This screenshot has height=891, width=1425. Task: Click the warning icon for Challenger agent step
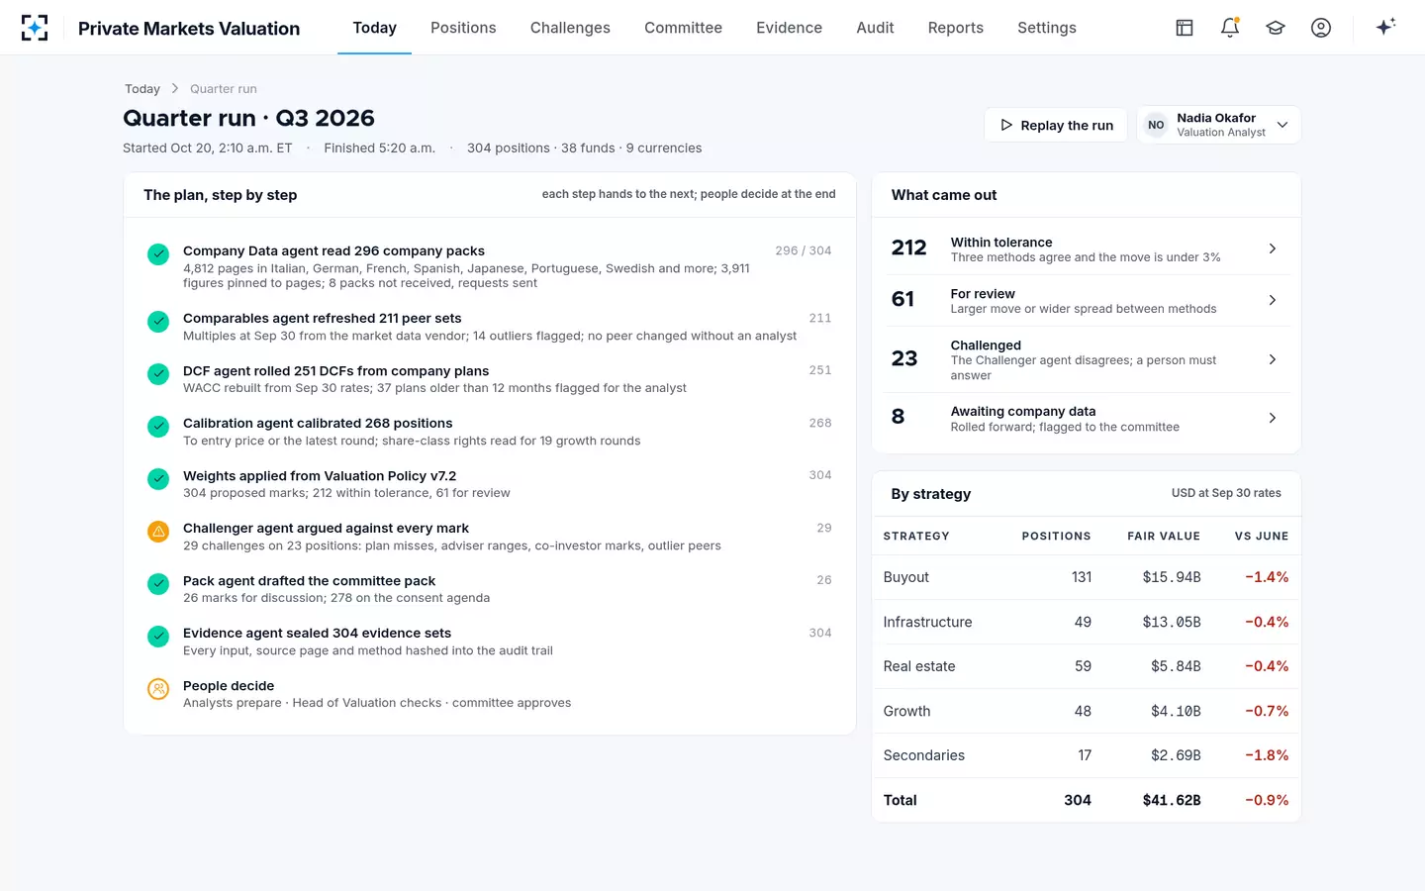coord(158,532)
